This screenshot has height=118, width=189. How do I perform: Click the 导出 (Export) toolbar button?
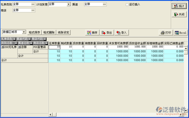coord(107,33)
